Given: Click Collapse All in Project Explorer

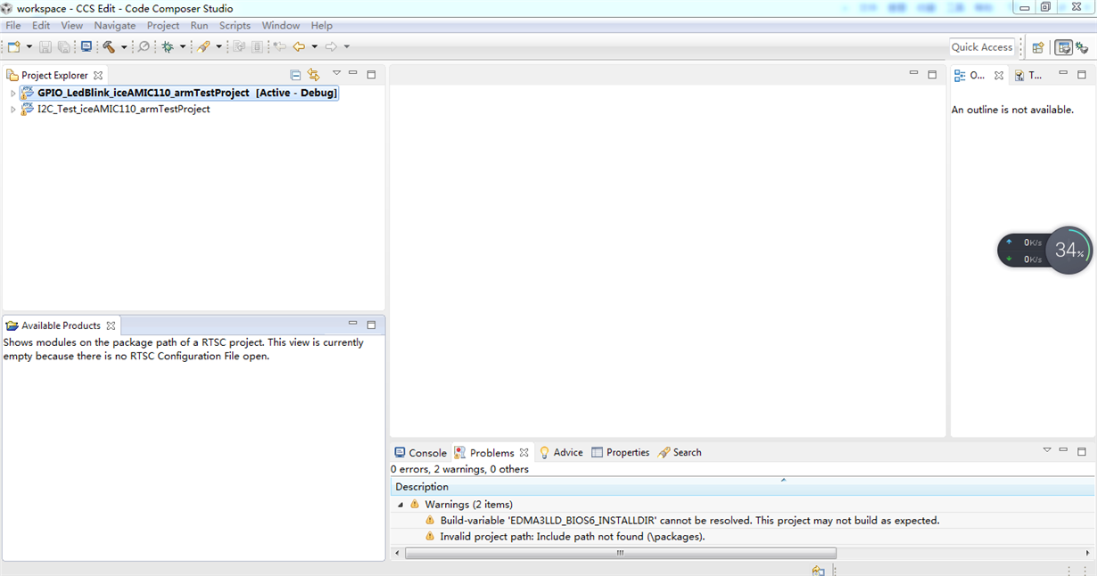Looking at the screenshot, I should [296, 75].
